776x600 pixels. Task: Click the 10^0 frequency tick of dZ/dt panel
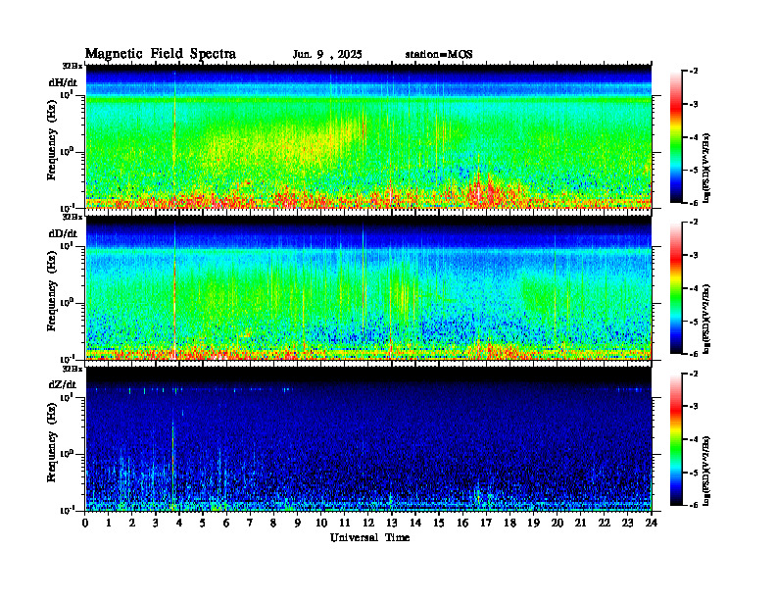click(68, 454)
